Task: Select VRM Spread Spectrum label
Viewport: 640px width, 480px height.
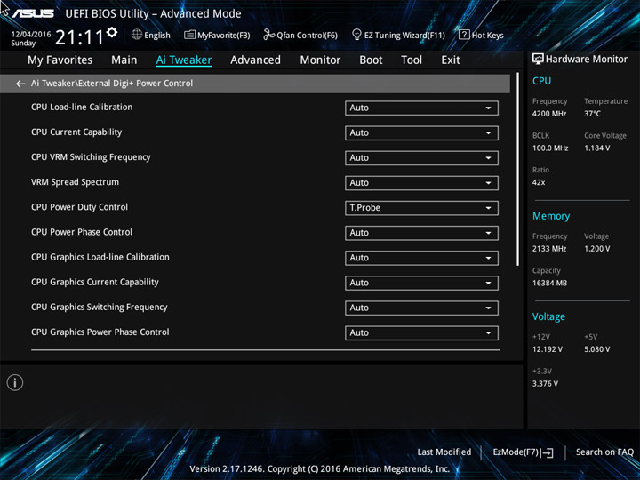Action: tap(75, 182)
